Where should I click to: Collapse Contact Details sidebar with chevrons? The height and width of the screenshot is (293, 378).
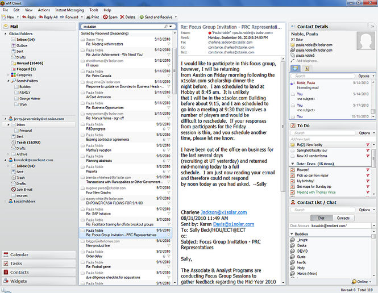[372, 27]
